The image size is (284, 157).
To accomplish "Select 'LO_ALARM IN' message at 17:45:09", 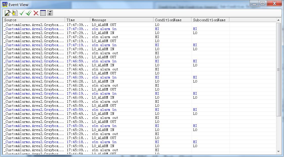I will click(x=103, y=146).
